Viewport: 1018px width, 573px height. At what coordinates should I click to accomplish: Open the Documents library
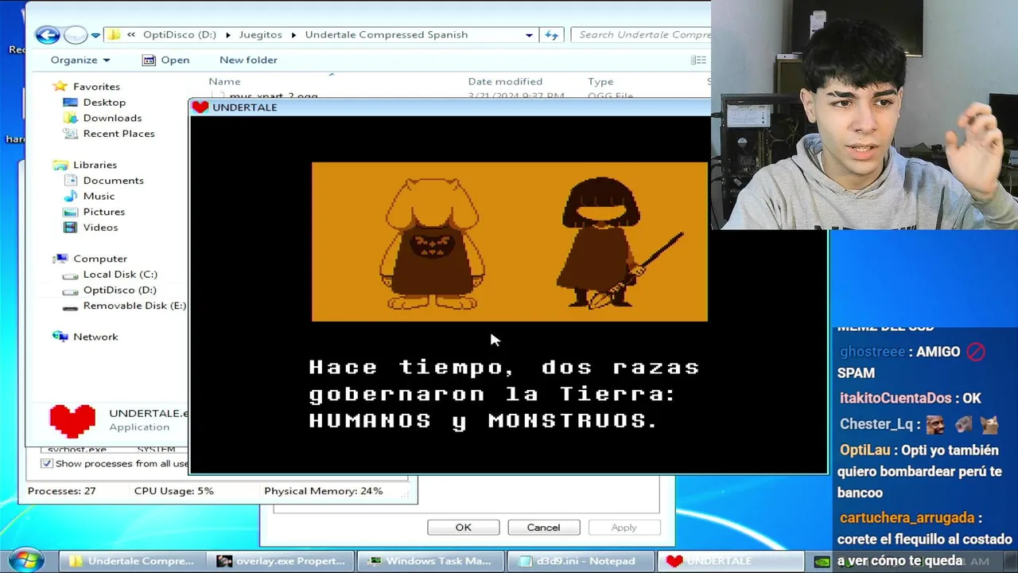[x=113, y=180]
